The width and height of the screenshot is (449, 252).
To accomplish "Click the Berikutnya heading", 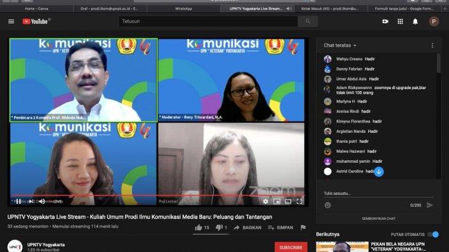I will [x=328, y=234].
